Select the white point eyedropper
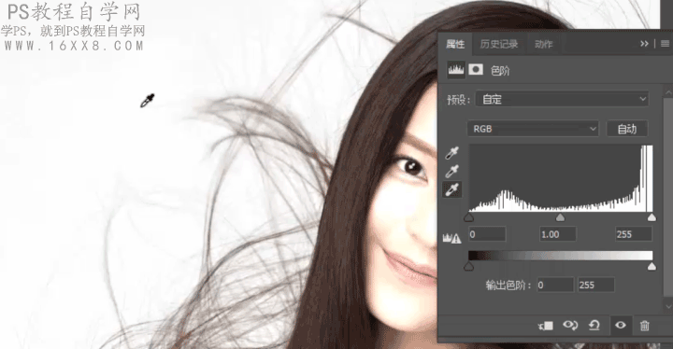Viewport: 673px width, 349px height. pyautogui.click(x=452, y=189)
